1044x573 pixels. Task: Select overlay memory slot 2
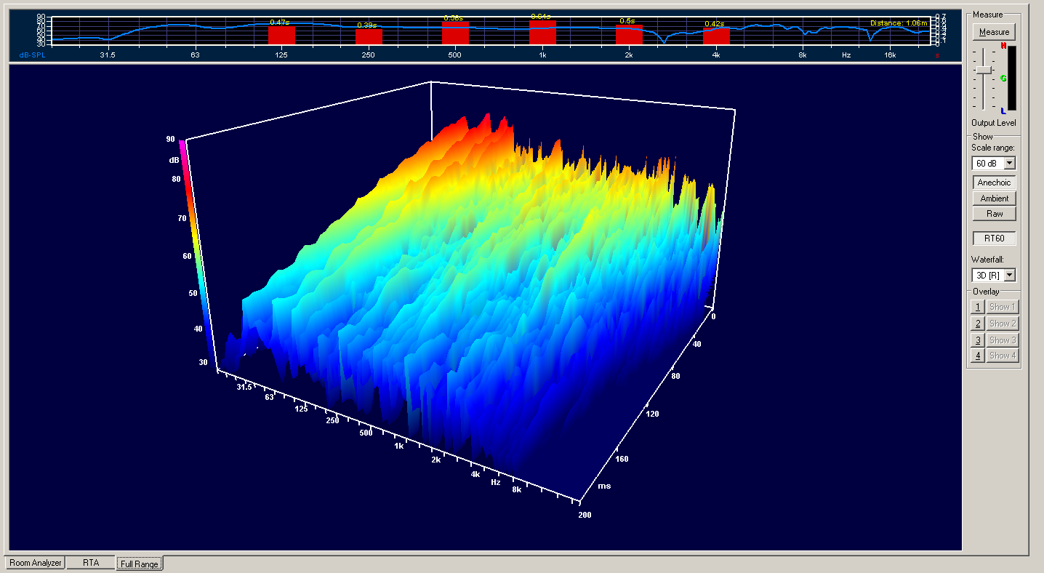pyautogui.click(x=977, y=323)
